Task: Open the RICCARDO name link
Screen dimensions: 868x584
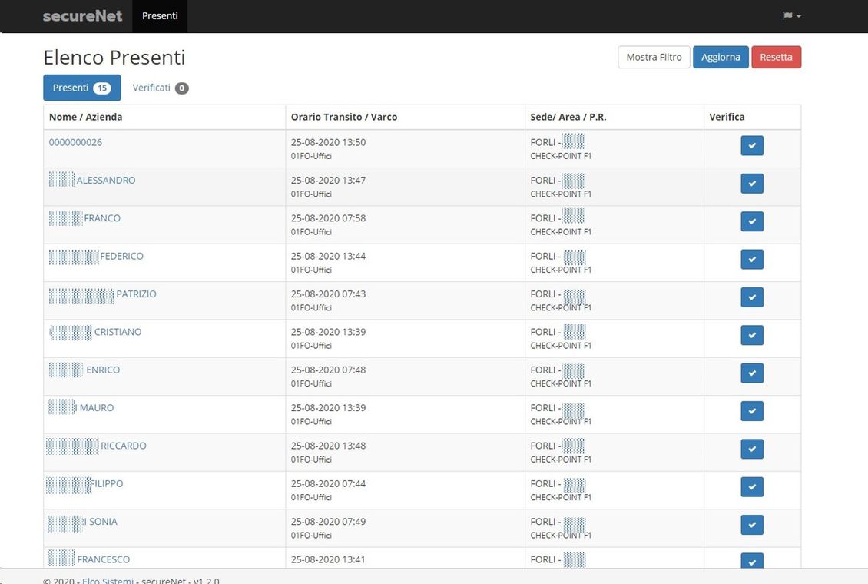Action: pyautogui.click(x=96, y=446)
